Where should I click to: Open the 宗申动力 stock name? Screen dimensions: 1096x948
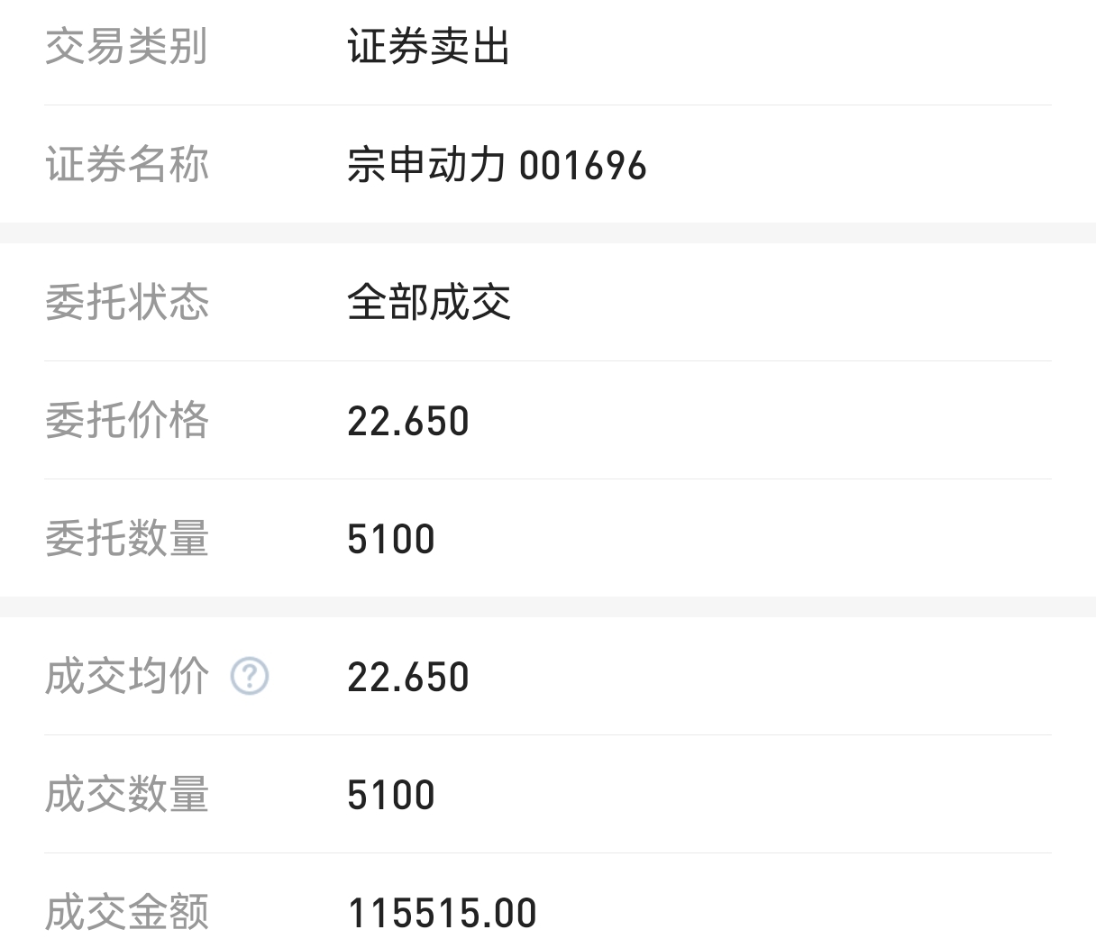[425, 166]
